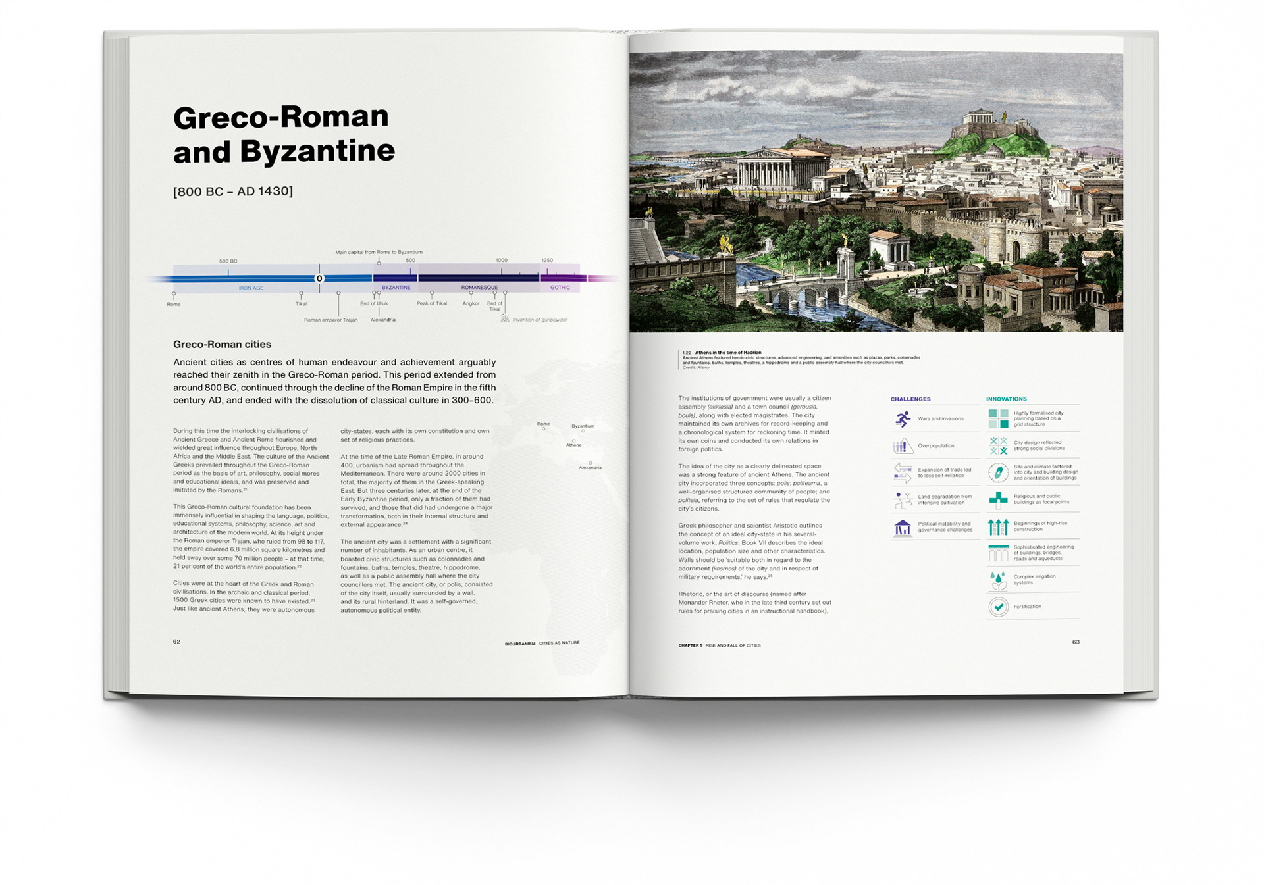Click the Wars and invasions text label
Screen dimensions: 1264x885
[941, 418]
